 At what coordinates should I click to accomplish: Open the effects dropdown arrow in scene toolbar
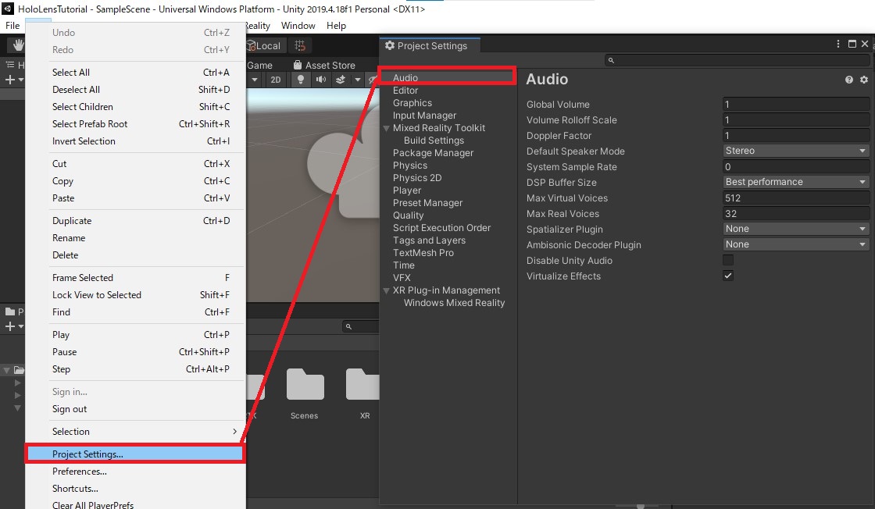tap(357, 80)
